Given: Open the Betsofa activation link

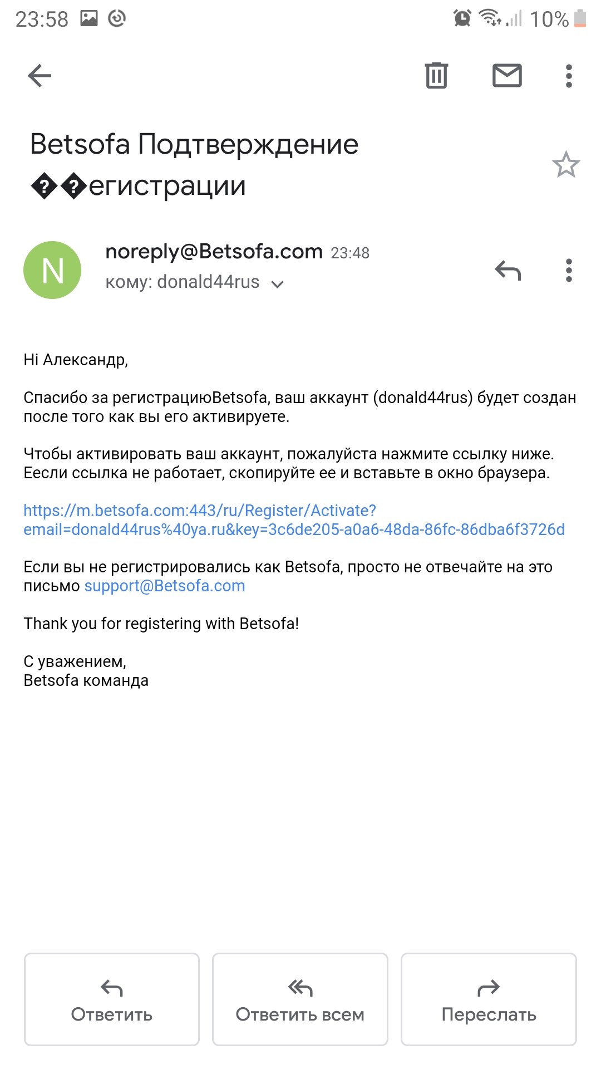Looking at the screenshot, I should point(294,520).
